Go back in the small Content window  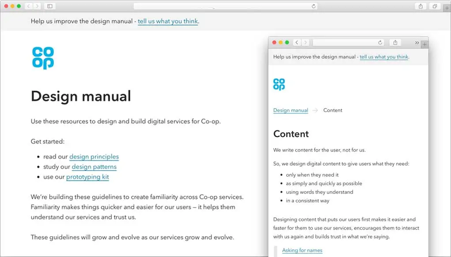point(297,43)
